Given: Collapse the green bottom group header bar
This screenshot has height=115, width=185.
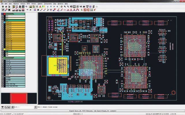Looking at the screenshot, I should point(15,58).
